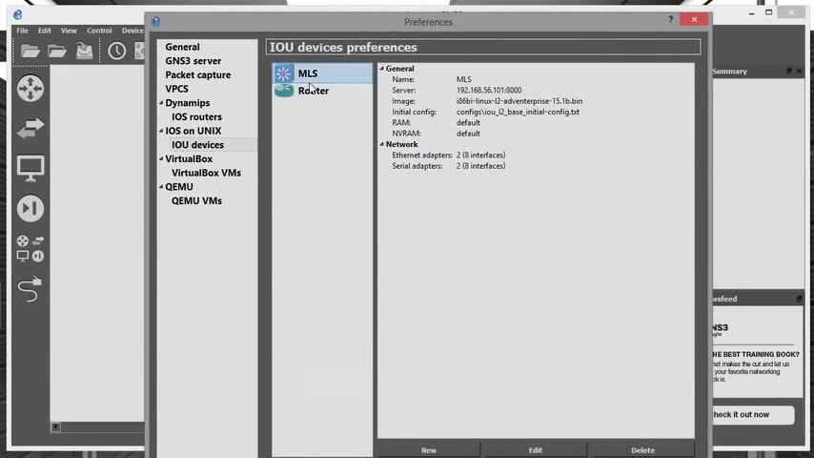The width and height of the screenshot is (814, 458).
Task: Select VirtualBox VMs preferences page
Action: pyautogui.click(x=206, y=173)
